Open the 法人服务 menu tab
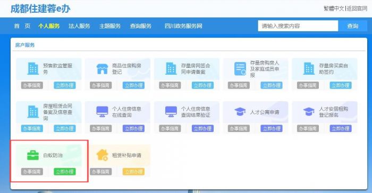The height and width of the screenshot is (193, 372). 79,26
